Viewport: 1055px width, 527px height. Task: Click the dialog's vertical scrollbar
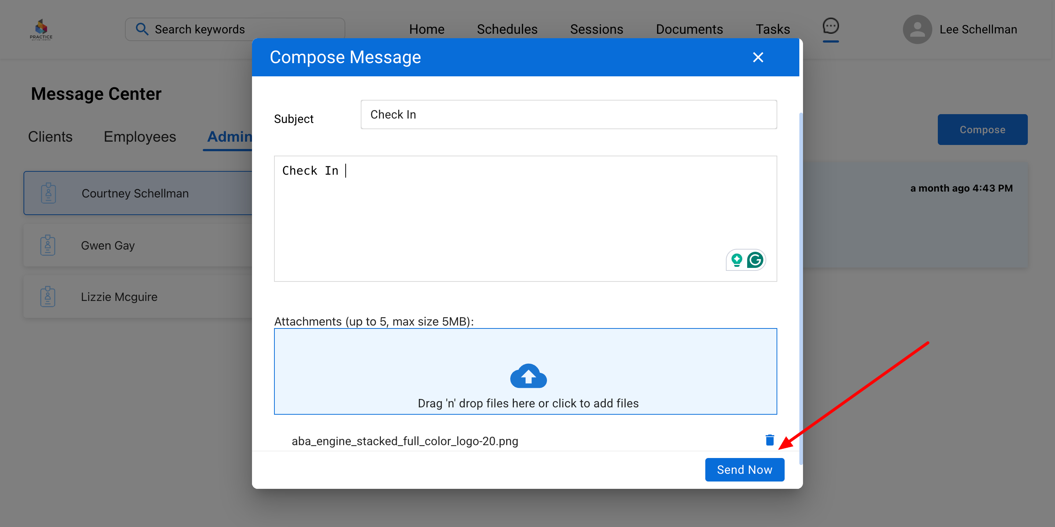[801, 286]
